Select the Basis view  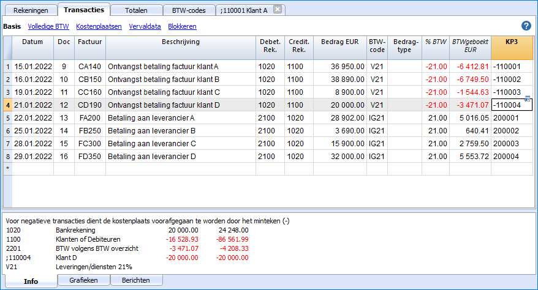click(x=12, y=26)
